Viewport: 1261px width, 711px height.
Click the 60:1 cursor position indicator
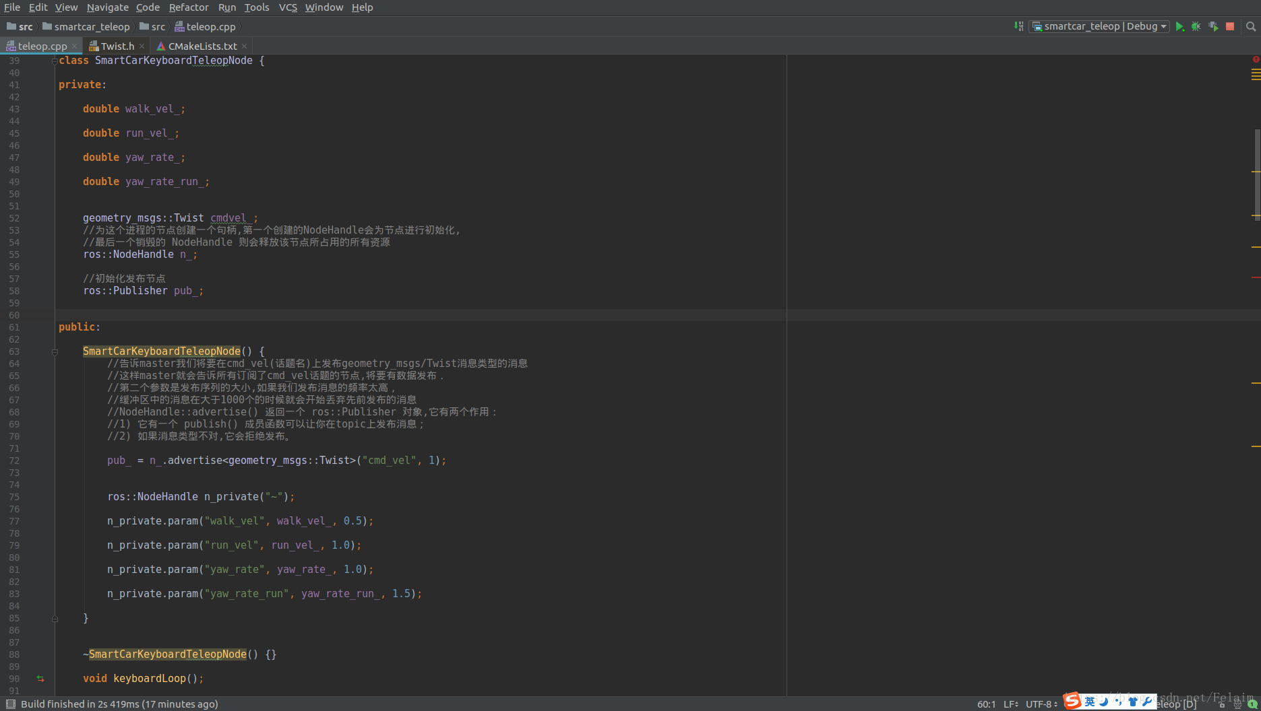986,704
